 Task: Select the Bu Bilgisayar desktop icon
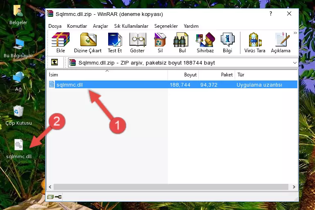coord(18,48)
